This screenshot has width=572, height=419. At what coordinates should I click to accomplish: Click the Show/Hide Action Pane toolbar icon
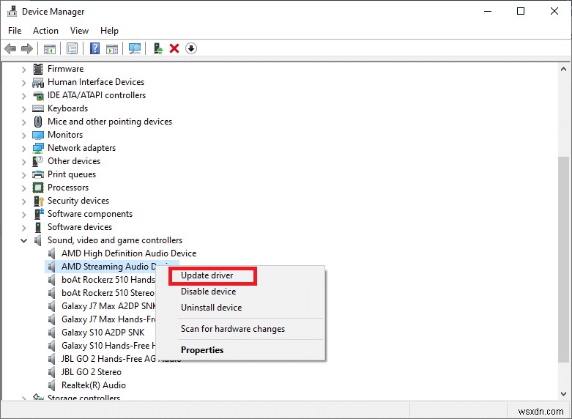(112, 48)
